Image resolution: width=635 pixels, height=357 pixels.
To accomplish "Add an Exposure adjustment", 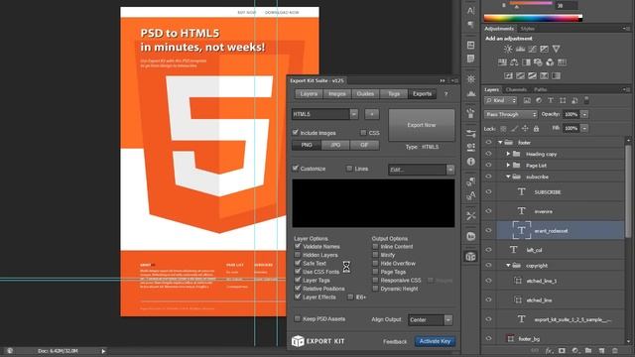I will point(544,49).
